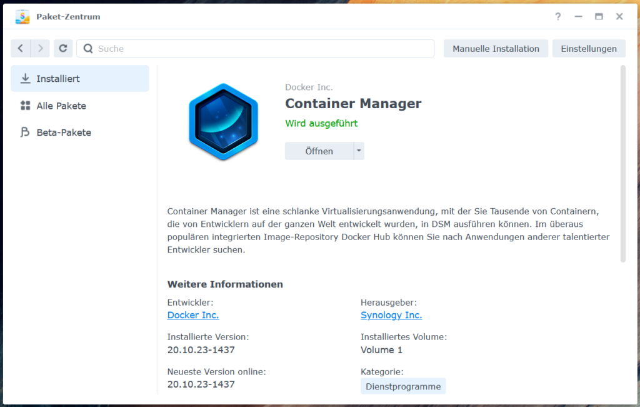Expand the dropdown arrow next to Öffnen
Image resolution: width=640 pixels, height=407 pixels.
(x=359, y=151)
